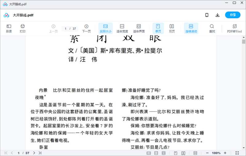Toggle 连续滚动 continuous scrolling mode
This screenshot has height=156, width=246.
coord(191,28)
